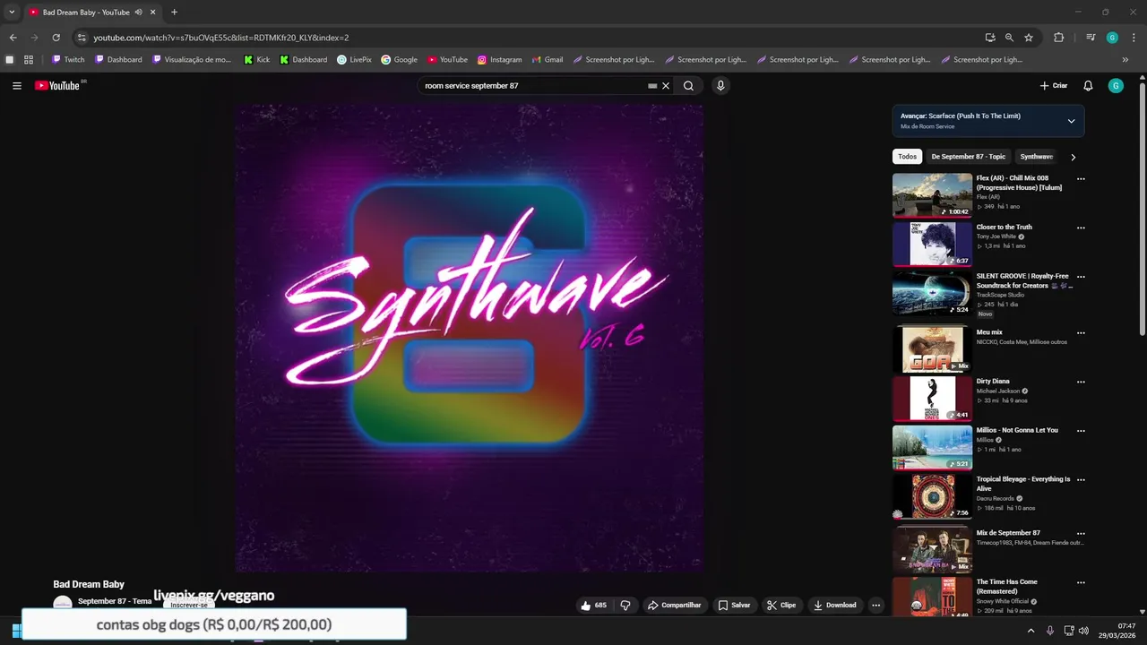Dislike the Bad Dream Baby video
The width and height of the screenshot is (1147, 645).
[625, 606]
